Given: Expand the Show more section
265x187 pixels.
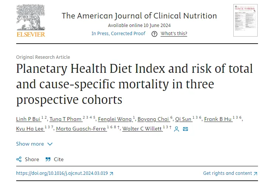Looking at the screenshot, I should pos(34,144).
